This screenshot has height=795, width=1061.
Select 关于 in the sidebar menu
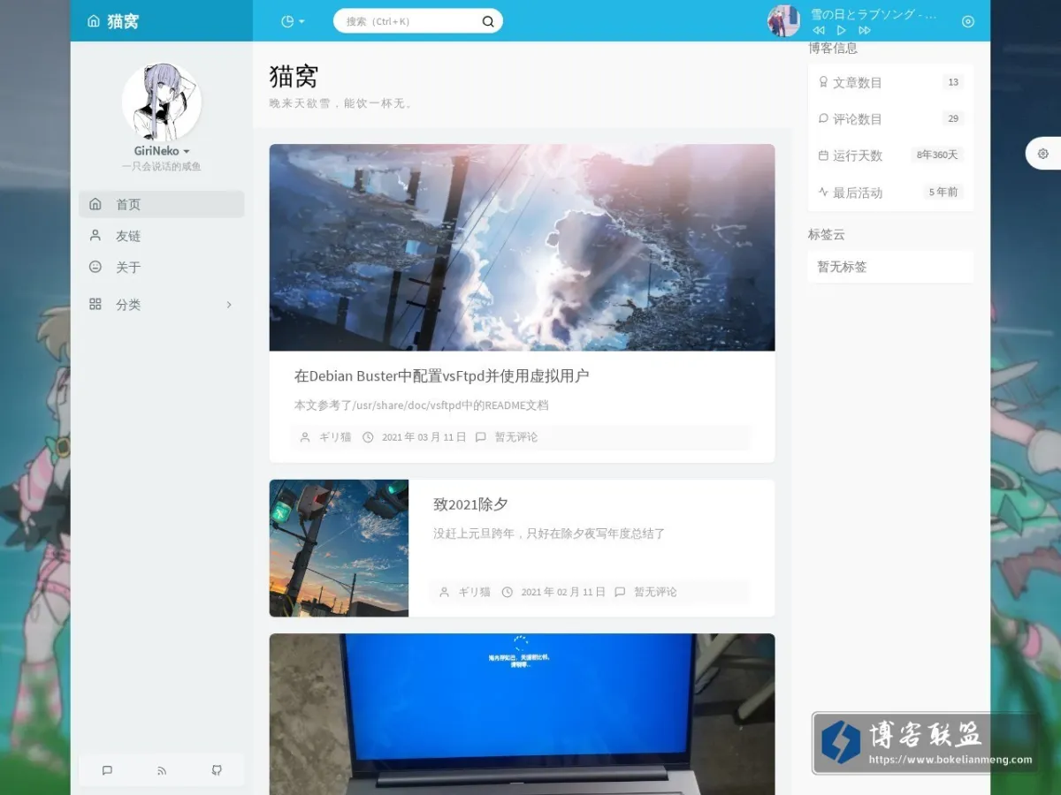(162, 267)
